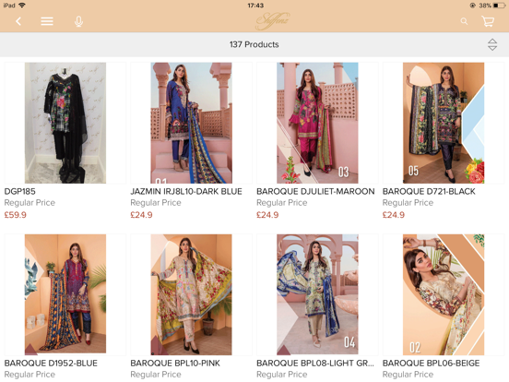The width and height of the screenshot is (509, 382).
Task: Select the BAROQUE BPL10-PINK title
Action: (175, 364)
